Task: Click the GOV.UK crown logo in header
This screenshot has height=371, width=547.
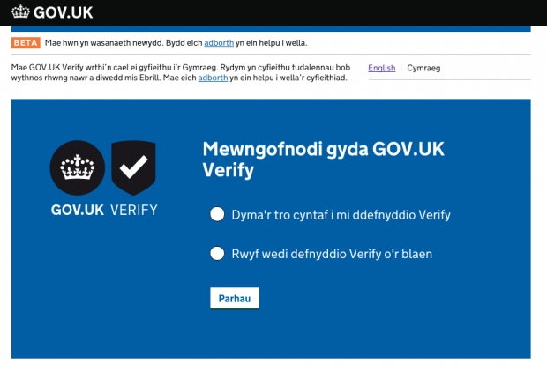Action: click(x=20, y=12)
